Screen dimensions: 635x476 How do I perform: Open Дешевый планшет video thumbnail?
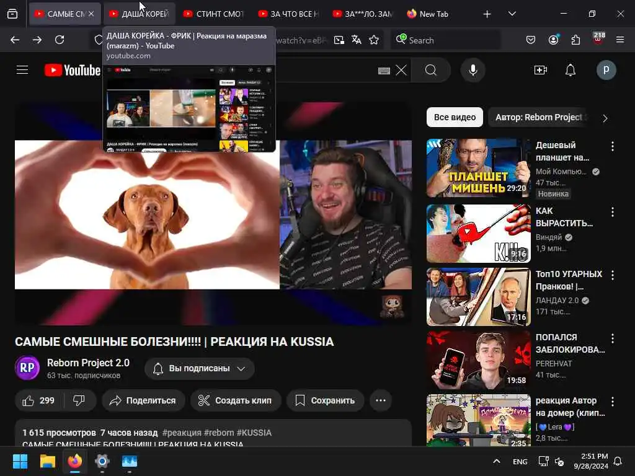(479, 168)
